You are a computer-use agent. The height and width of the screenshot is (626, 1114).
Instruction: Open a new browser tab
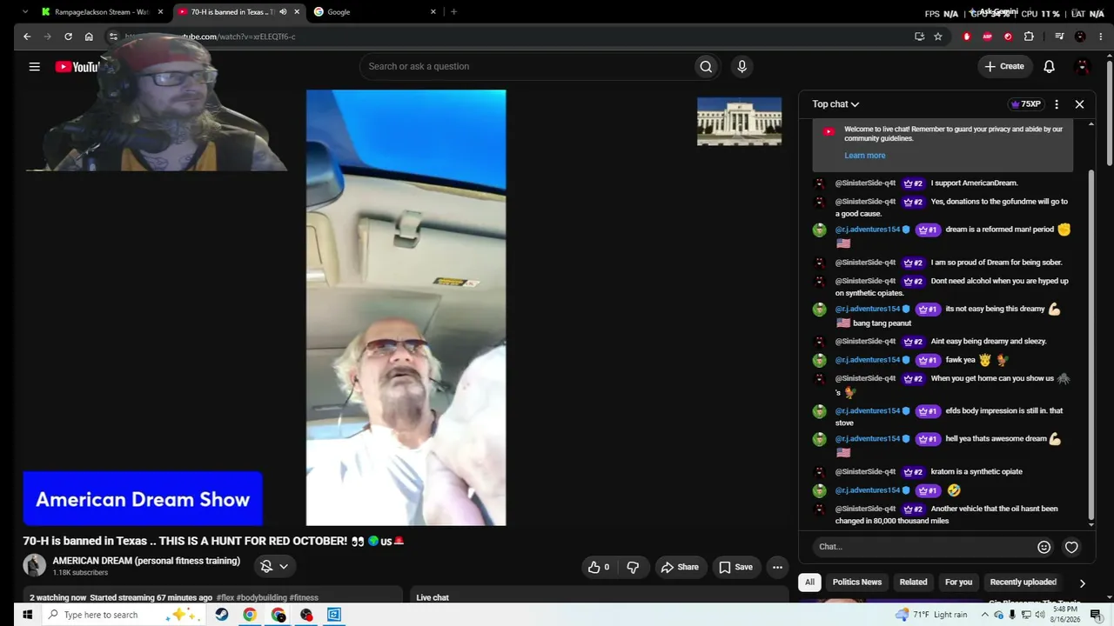pyautogui.click(x=453, y=12)
